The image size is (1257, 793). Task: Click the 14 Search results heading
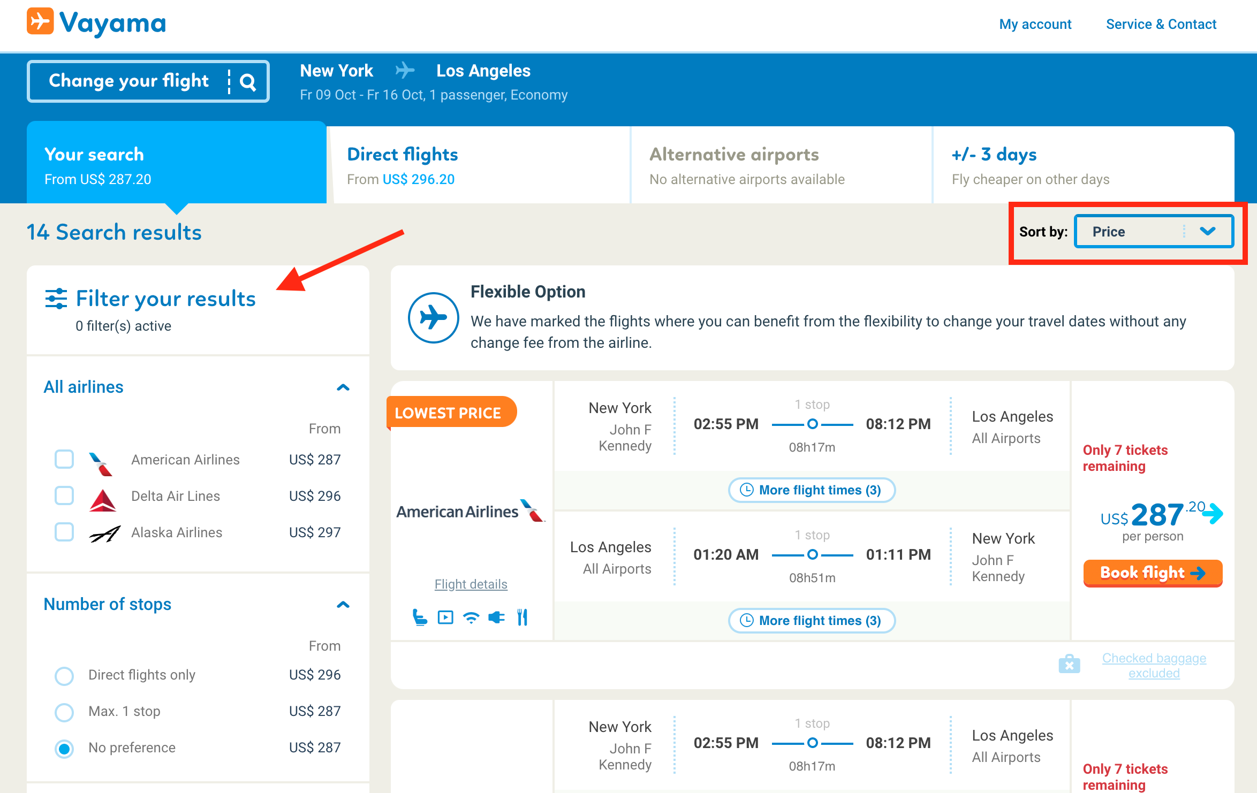point(114,232)
